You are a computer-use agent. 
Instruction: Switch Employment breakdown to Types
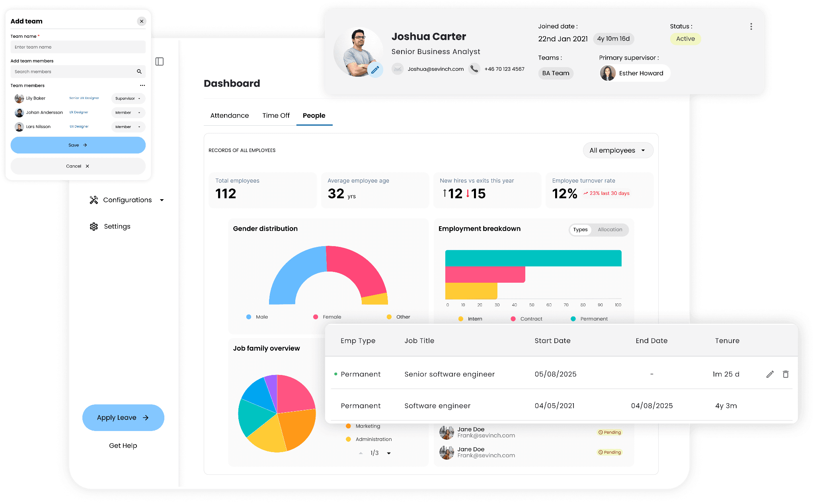(x=580, y=230)
